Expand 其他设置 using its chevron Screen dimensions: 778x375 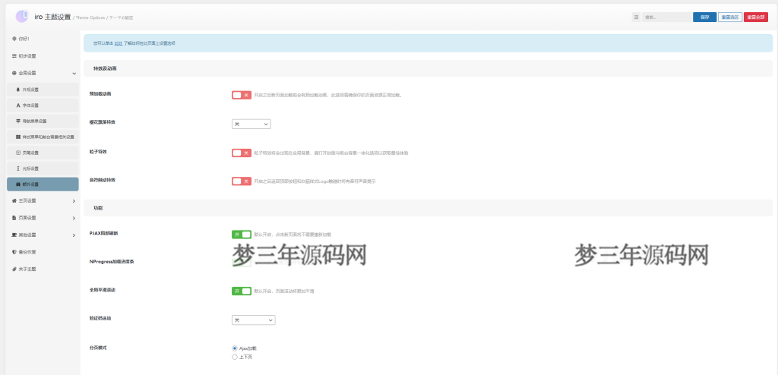coord(74,235)
